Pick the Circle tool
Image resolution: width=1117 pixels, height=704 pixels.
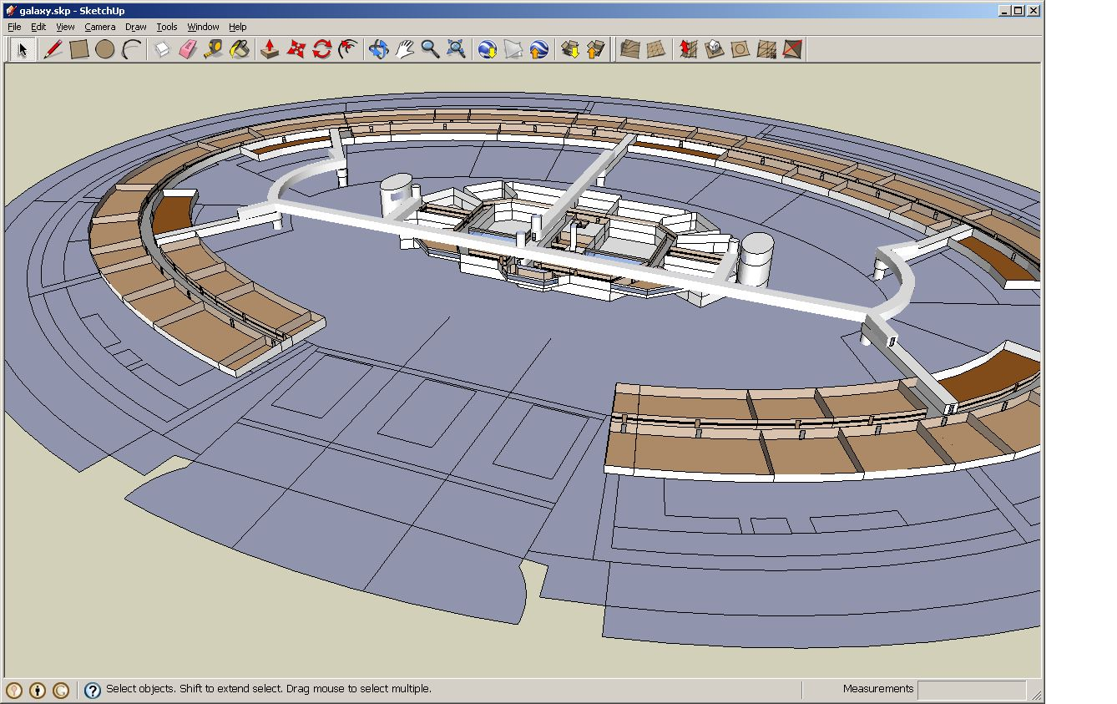tap(104, 49)
